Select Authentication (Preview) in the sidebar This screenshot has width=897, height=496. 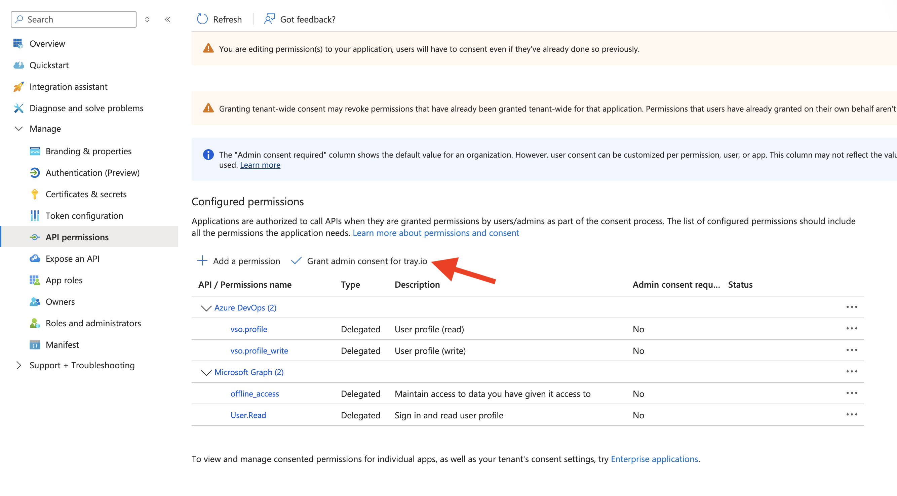point(93,172)
